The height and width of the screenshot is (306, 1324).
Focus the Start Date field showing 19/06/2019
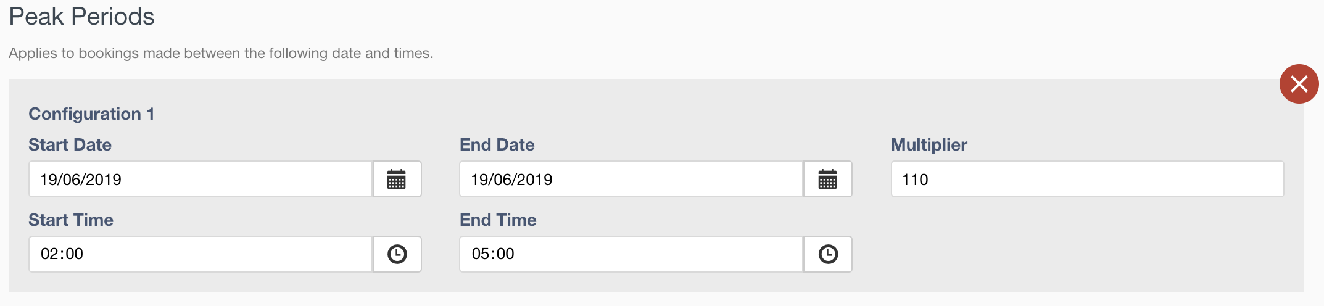pos(201,180)
